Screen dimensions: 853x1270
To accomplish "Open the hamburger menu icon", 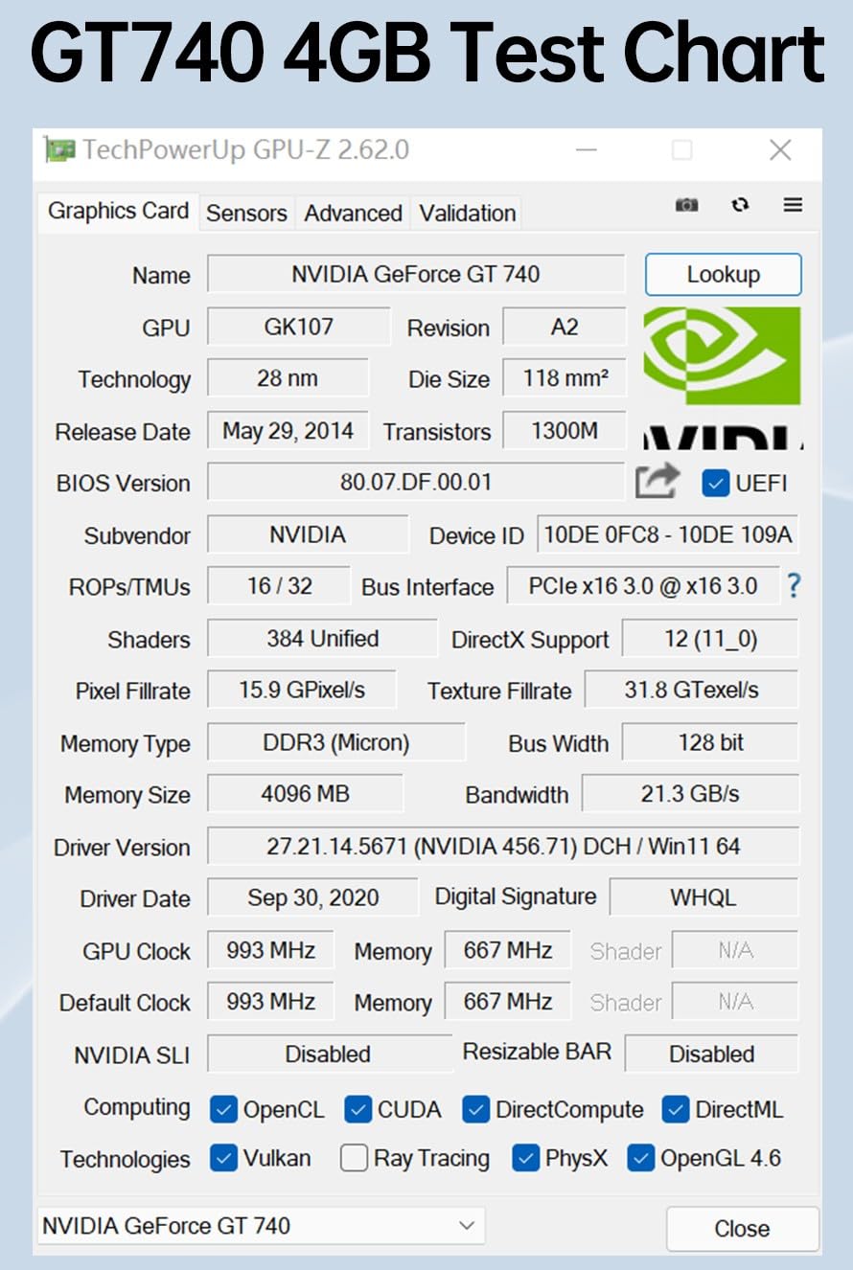I will tap(793, 205).
